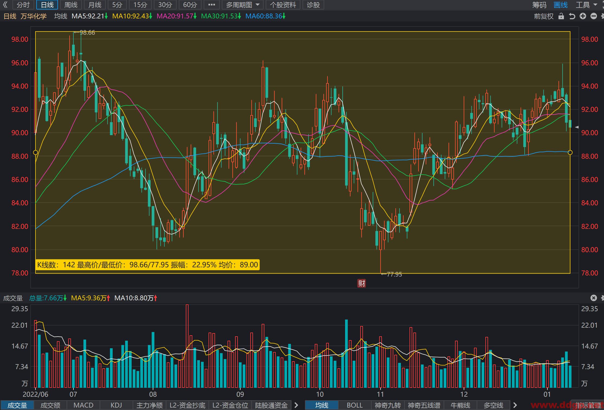Select the 多空线 indicator tab
The height and width of the screenshot is (410, 604).
(x=493, y=405)
